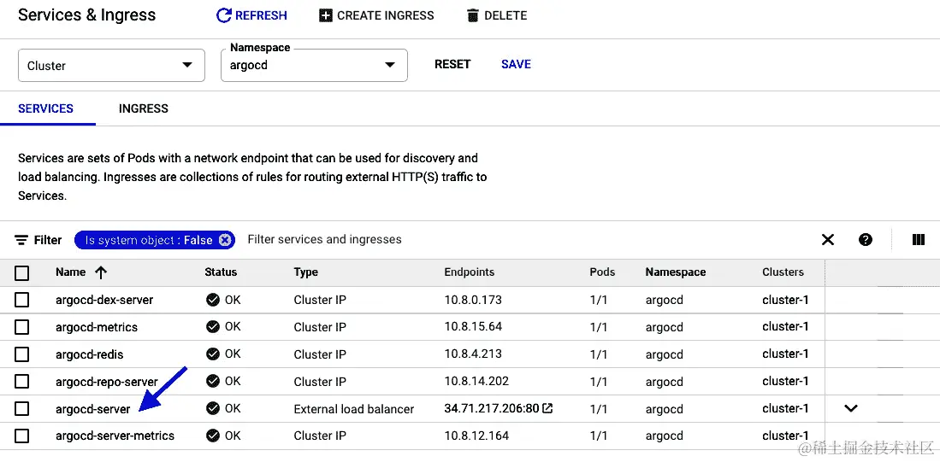
Task: Click the Status column header
Action: (221, 272)
